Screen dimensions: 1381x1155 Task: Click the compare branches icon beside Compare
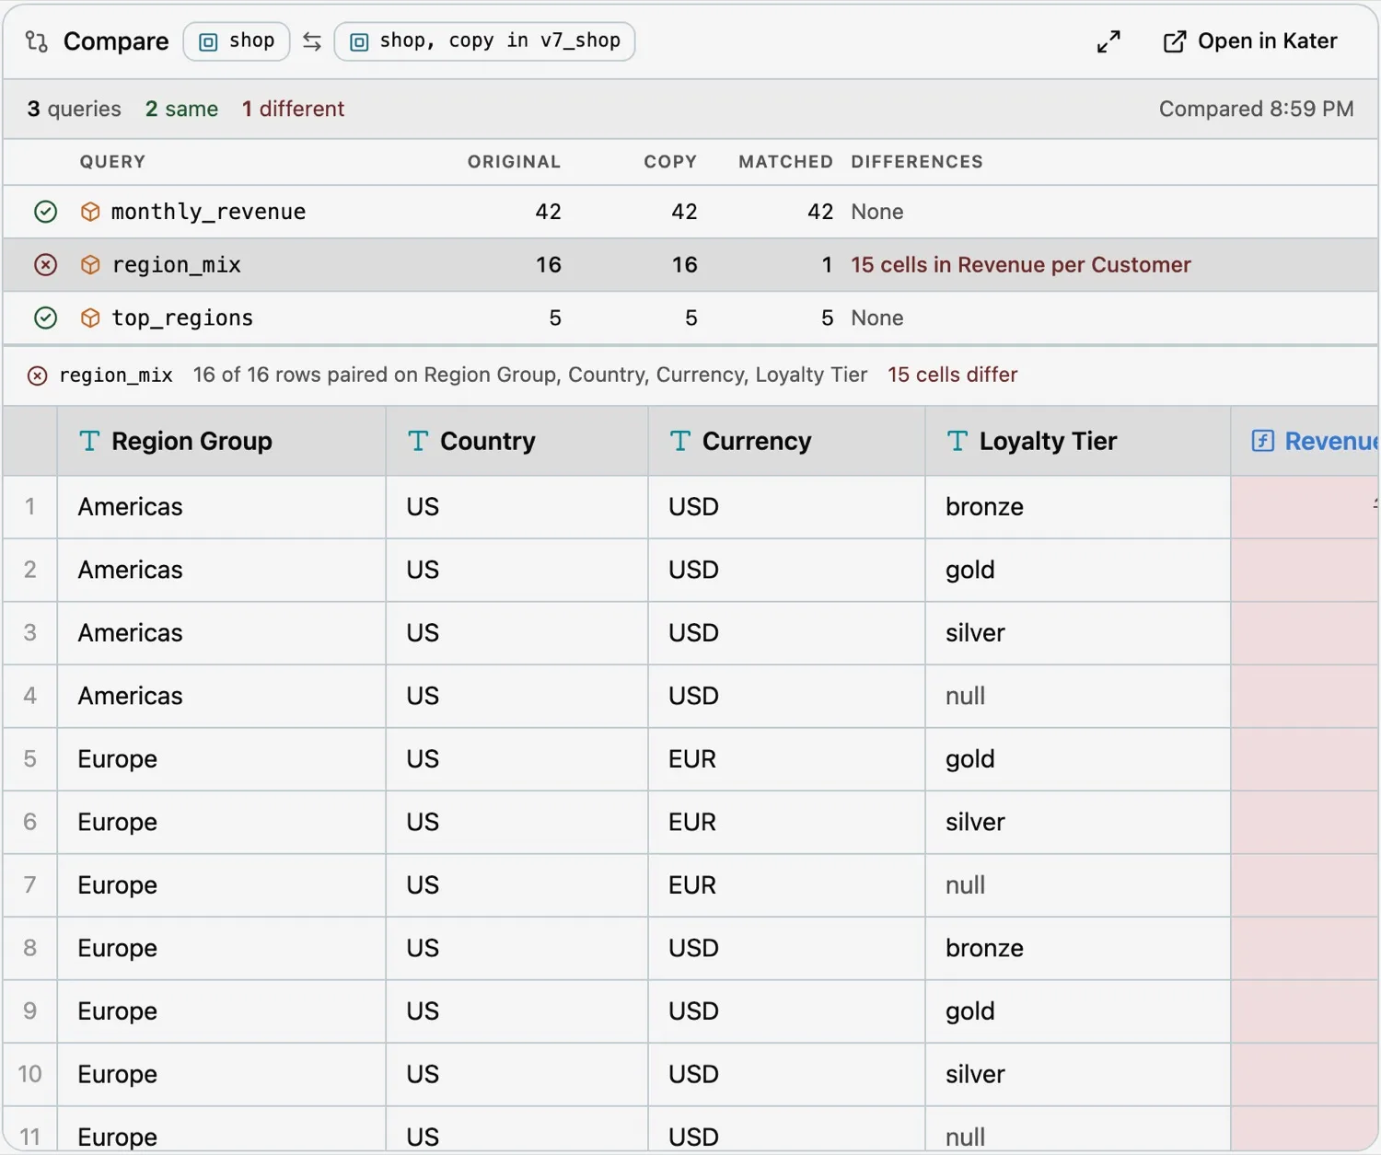37,41
